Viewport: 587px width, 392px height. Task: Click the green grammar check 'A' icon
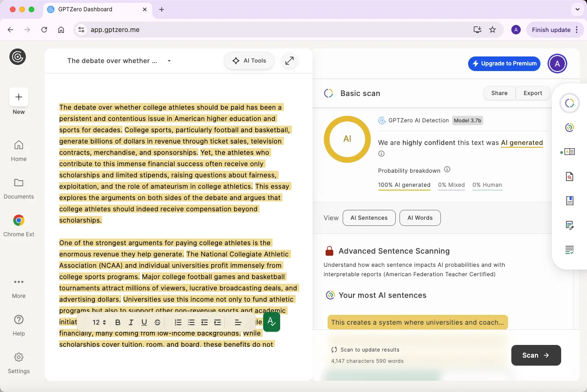point(272,322)
